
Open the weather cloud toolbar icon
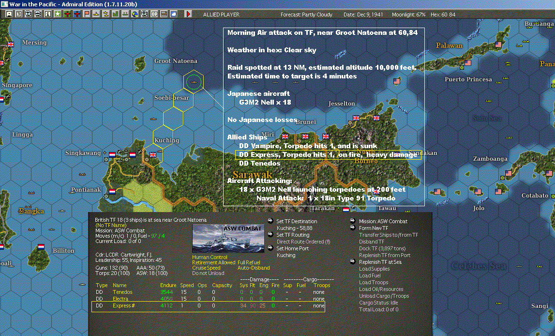[173, 14]
